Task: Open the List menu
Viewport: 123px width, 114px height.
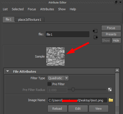Action: (5, 9)
